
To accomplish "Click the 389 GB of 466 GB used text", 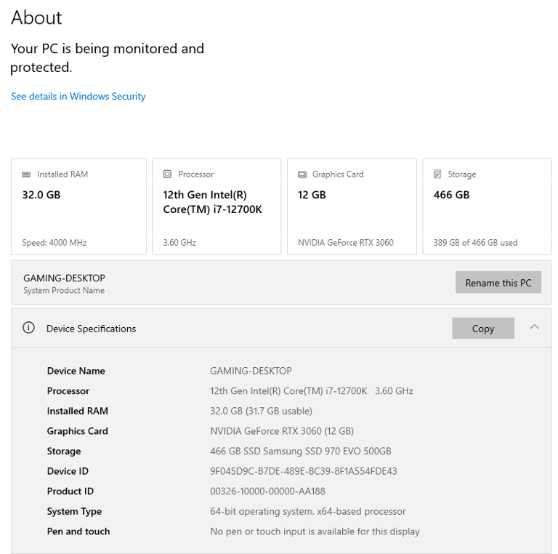I will (x=475, y=243).
